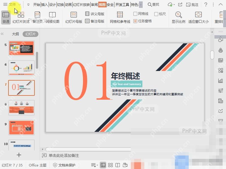Switch to the 插入 tab
This screenshot has width=226, height=169.
point(45,5)
